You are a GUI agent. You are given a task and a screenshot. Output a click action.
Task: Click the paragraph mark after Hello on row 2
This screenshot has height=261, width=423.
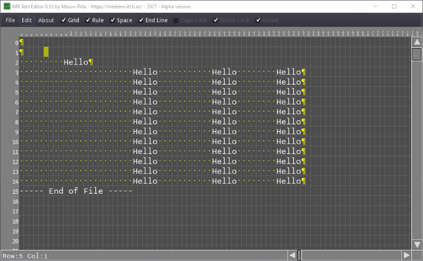(91, 62)
